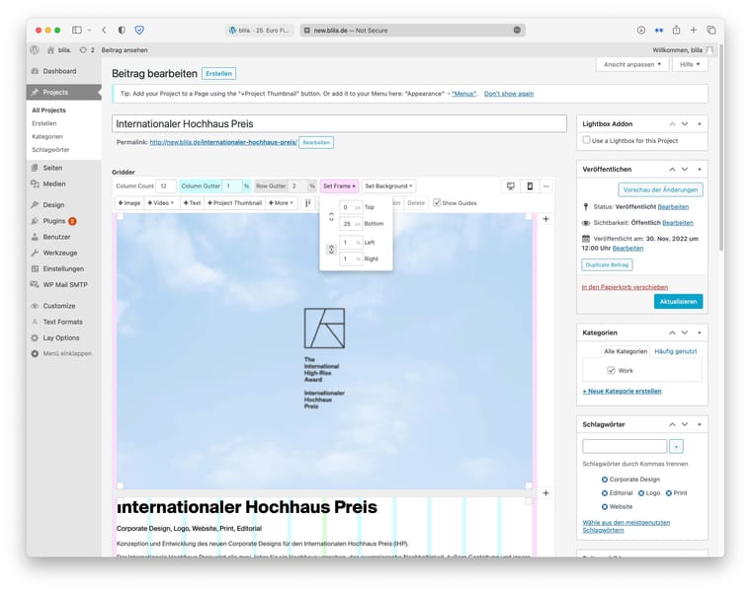Open Seiten in the admin menu

[x=52, y=168]
